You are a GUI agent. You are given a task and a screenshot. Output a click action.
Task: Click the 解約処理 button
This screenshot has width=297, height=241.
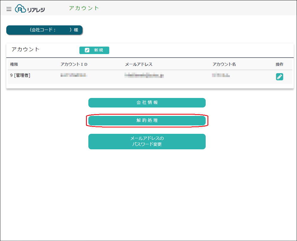147,121
